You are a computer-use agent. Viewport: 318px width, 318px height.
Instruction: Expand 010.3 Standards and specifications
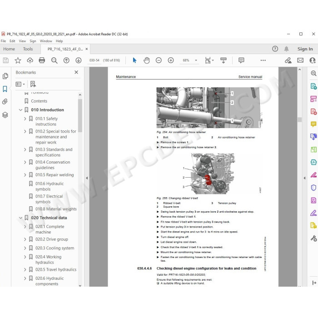pos(25,149)
